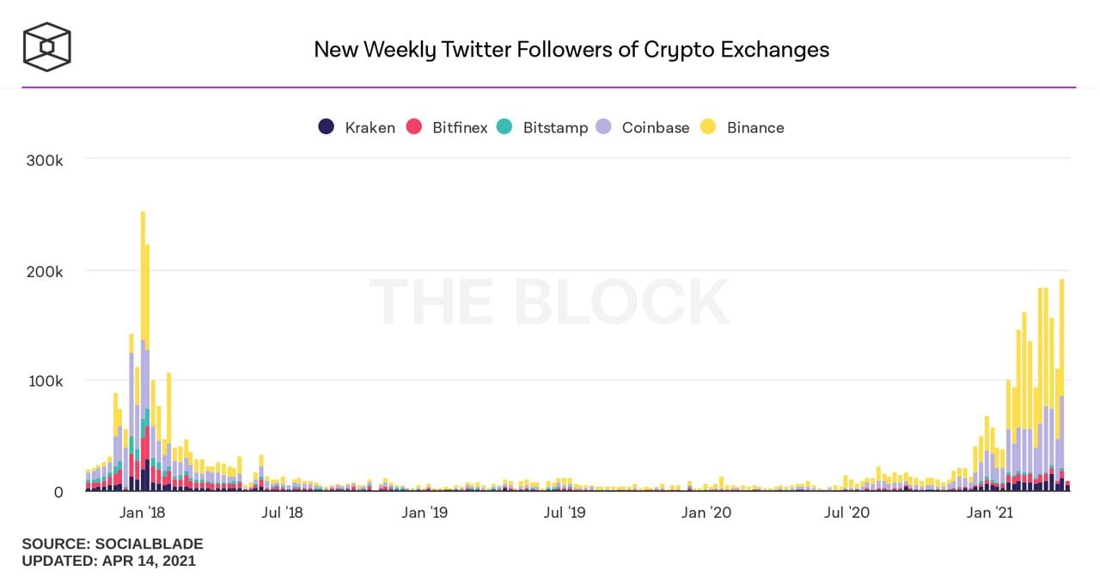Toggle the Coinbase series label
1100x577 pixels.
point(655,128)
